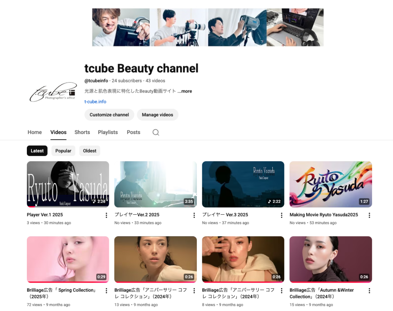Switch to the Shorts tab
The image size is (393, 311).
(82, 132)
